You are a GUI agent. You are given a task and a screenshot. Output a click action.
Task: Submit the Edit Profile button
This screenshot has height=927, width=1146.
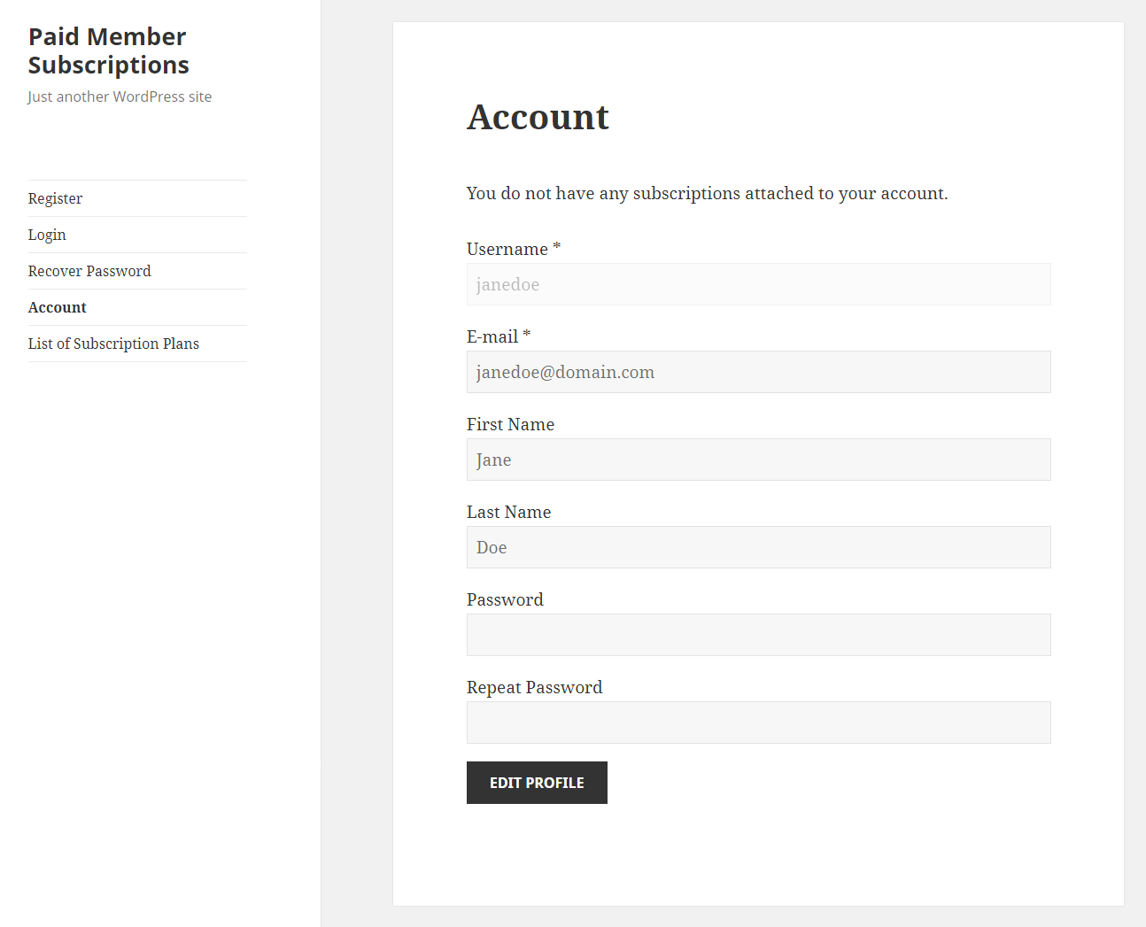click(x=537, y=783)
